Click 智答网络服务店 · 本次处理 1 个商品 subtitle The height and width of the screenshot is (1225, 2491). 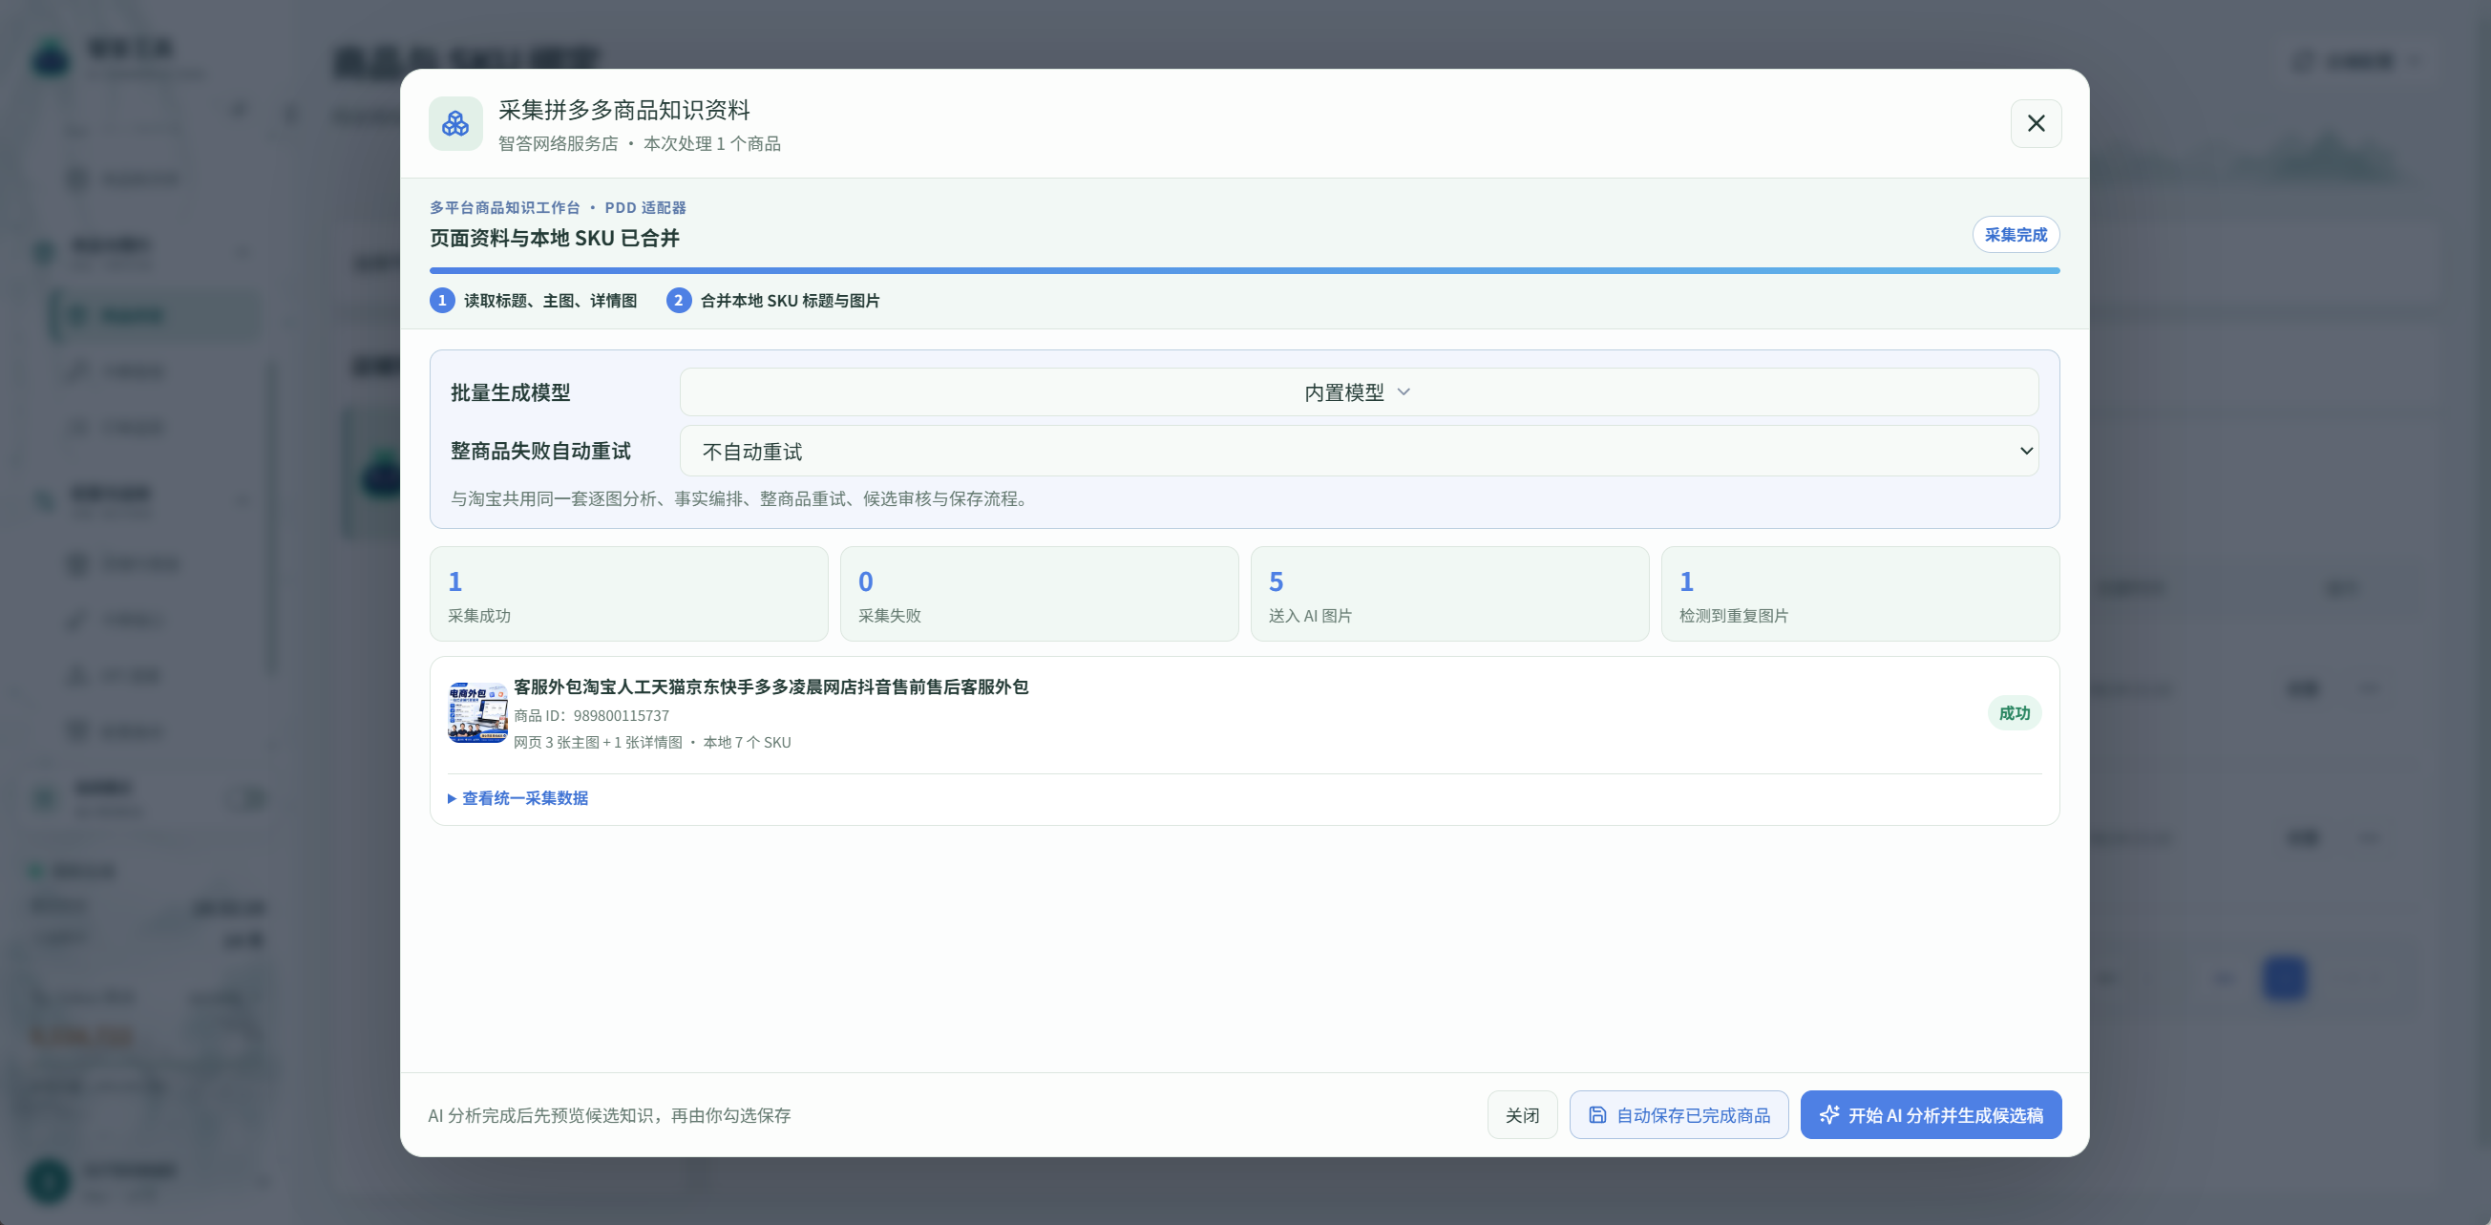[639, 143]
